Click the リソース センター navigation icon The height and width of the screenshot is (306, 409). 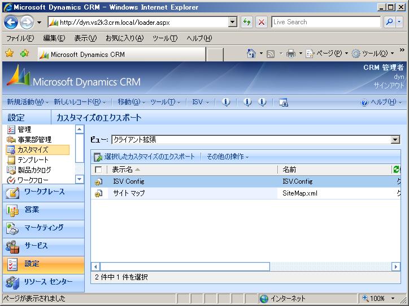pyautogui.click(x=12, y=282)
